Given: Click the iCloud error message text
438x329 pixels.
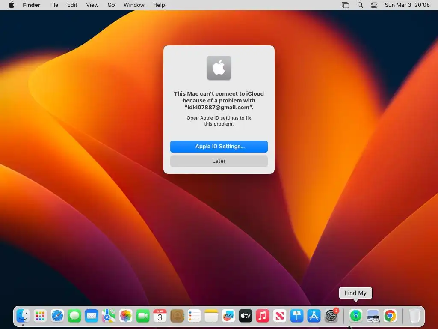Looking at the screenshot, I should point(219,100).
